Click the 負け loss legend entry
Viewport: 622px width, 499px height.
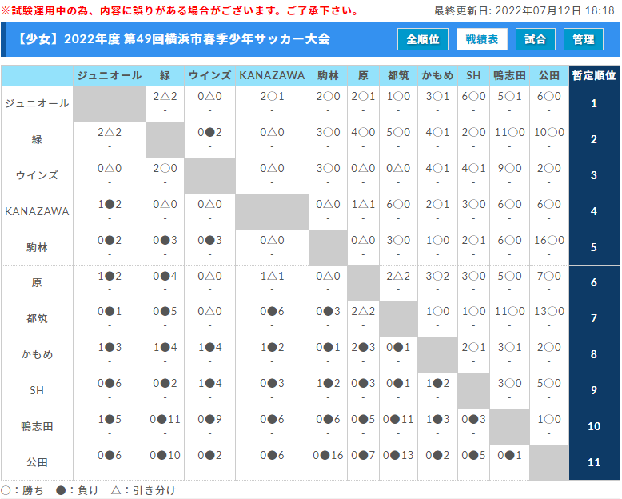(78, 491)
